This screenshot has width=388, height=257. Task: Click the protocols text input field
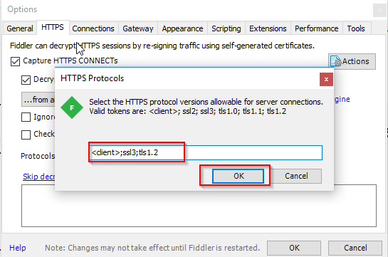(x=205, y=152)
